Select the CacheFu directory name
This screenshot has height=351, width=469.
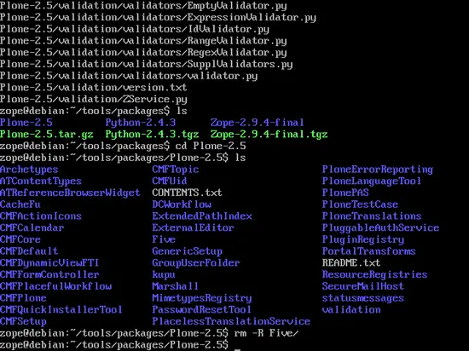click(20, 204)
